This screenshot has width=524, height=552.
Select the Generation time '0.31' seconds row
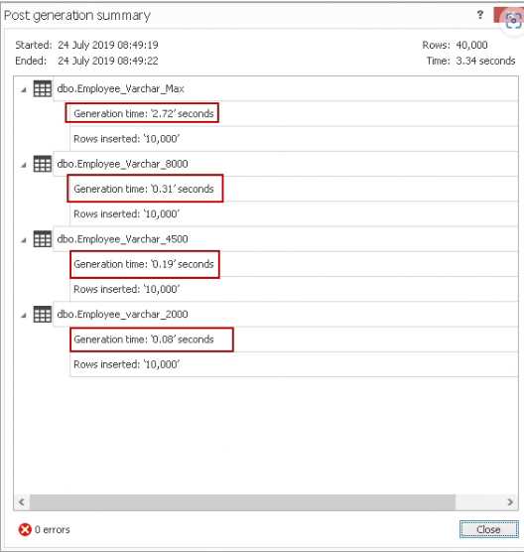pos(294,189)
